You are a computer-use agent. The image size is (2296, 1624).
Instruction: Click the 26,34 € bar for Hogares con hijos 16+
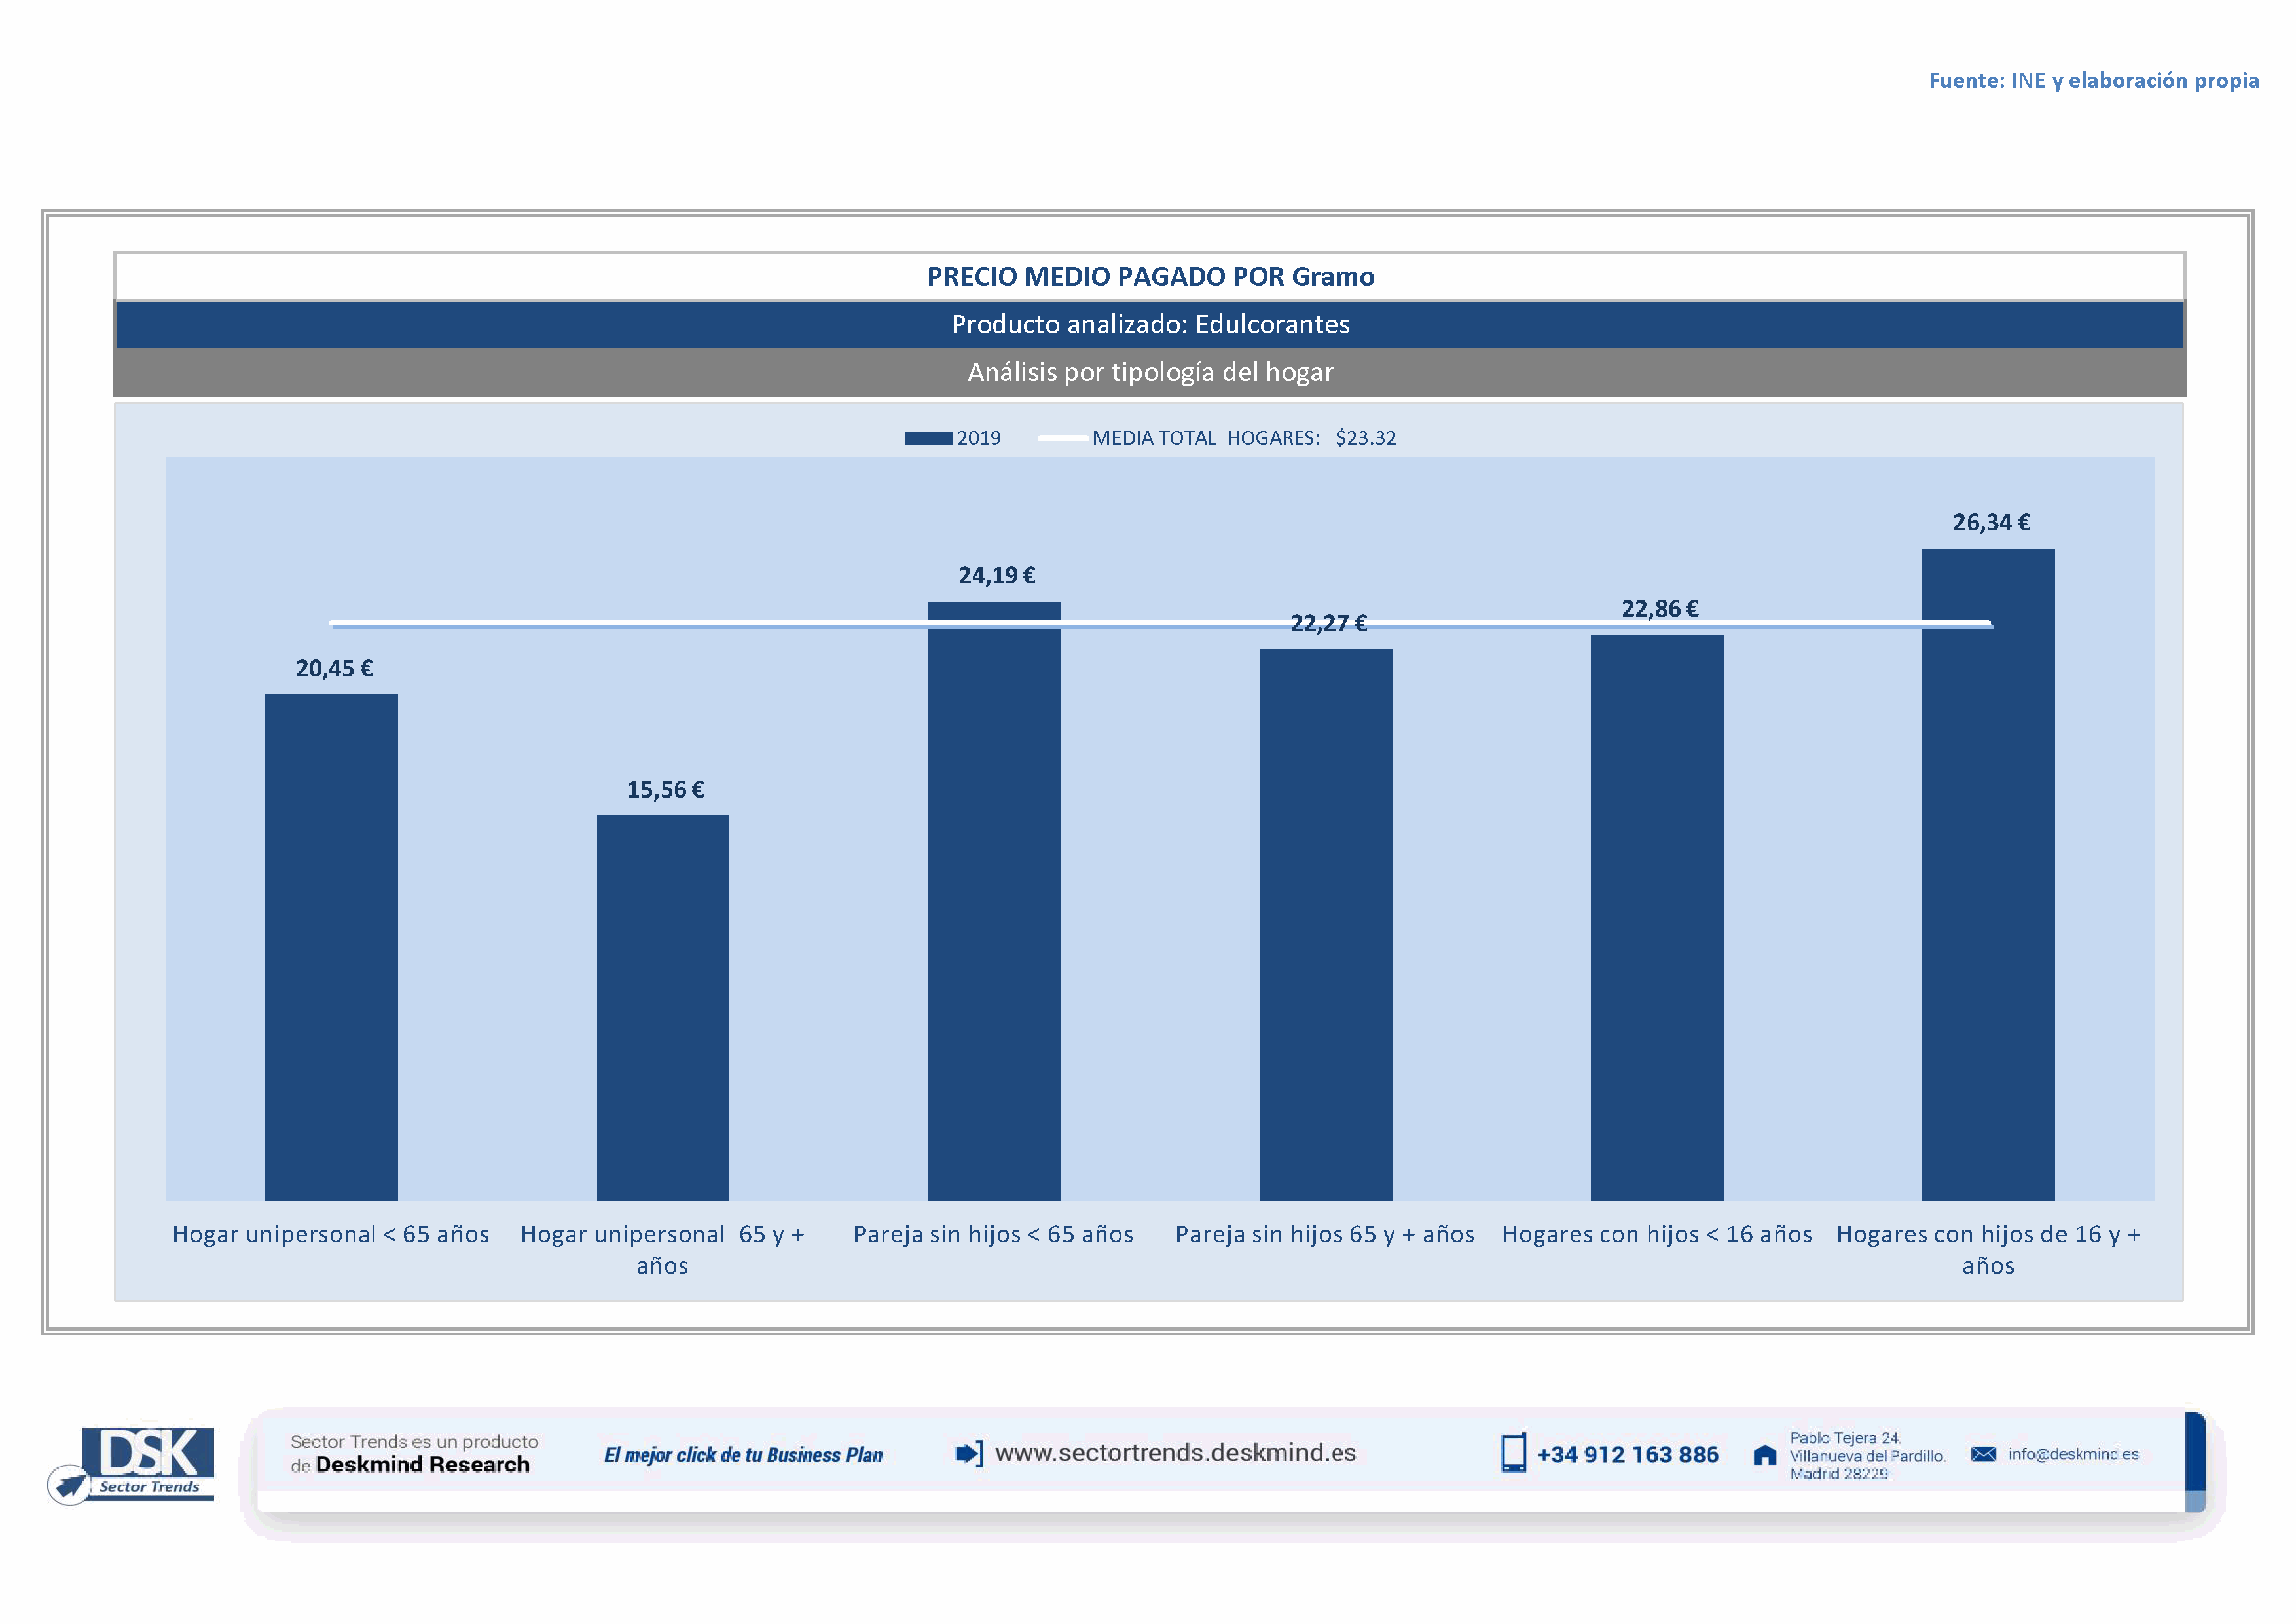(x=1987, y=875)
